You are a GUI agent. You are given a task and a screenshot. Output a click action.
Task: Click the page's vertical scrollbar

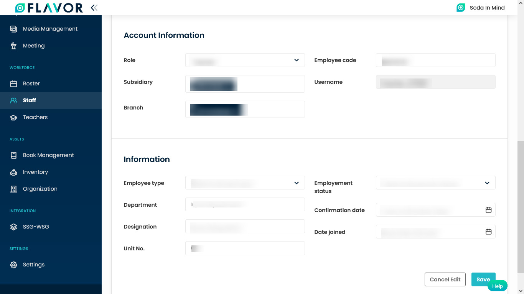(520, 207)
